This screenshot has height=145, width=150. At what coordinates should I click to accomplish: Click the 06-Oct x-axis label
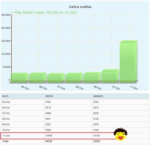tap(43, 88)
